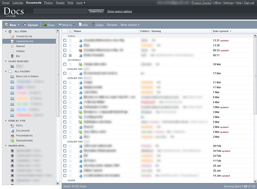Click the presentation file icon in 09:33 row
This screenshot has width=257, height=189.
(80, 50)
